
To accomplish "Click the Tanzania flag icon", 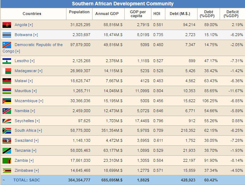I will [x=7, y=151].
